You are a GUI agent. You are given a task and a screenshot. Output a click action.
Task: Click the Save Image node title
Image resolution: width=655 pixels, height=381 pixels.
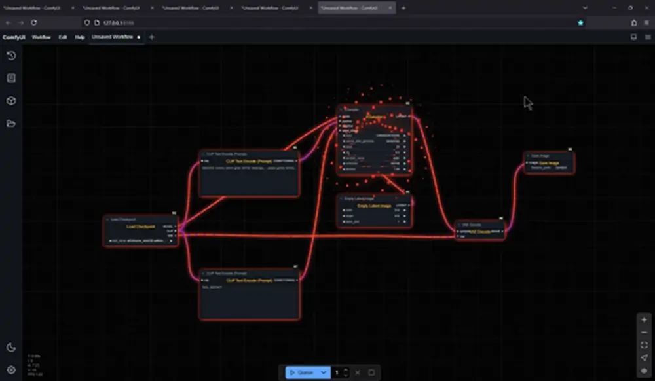tap(540, 156)
